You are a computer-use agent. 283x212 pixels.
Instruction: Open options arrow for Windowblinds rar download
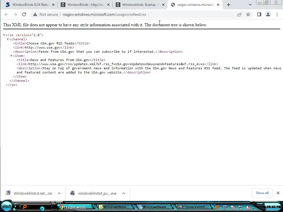[59, 193]
